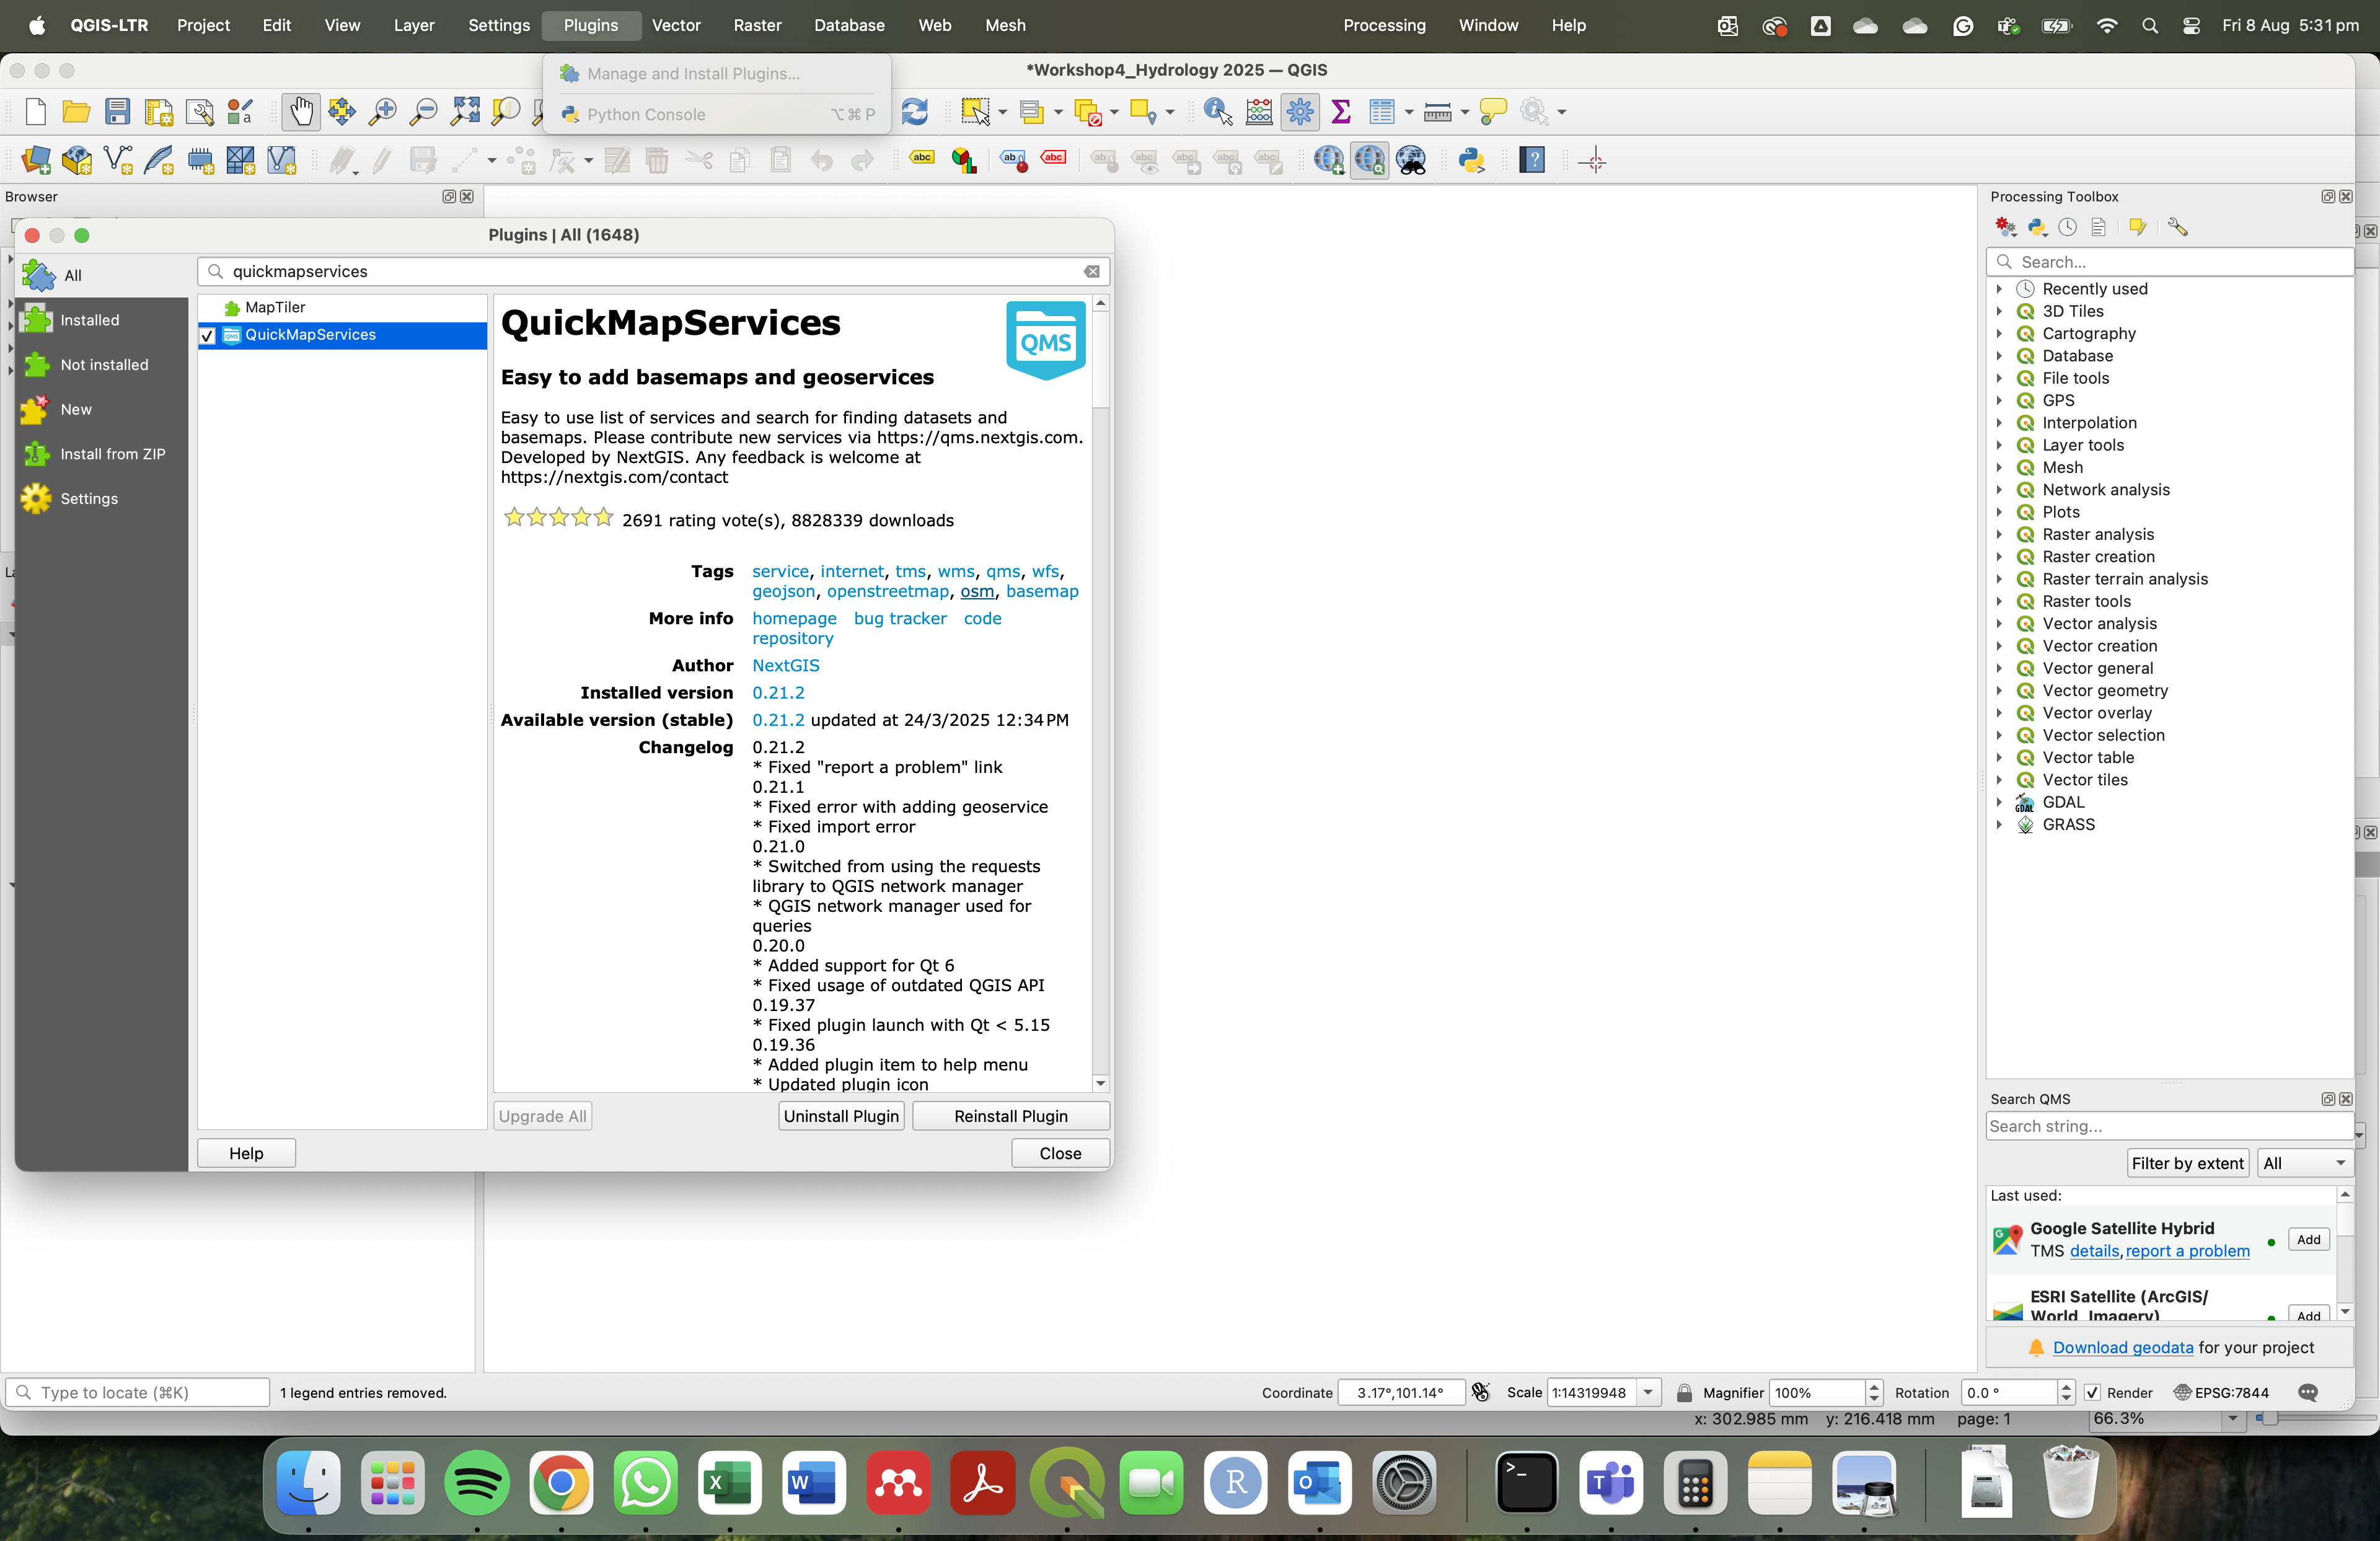This screenshot has width=2380, height=1541.
Task: Open Google Chrome from the Dock
Action: click(561, 1482)
